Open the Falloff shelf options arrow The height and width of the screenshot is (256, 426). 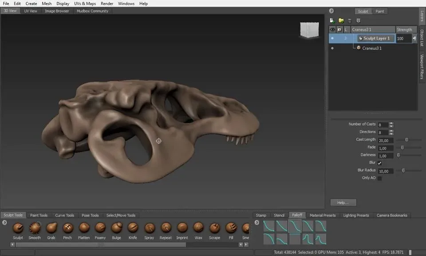click(x=257, y=223)
